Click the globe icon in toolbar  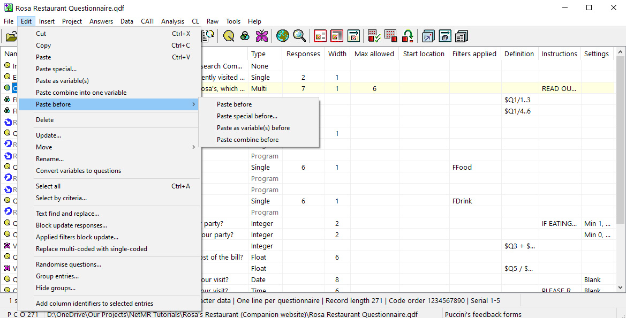[282, 36]
